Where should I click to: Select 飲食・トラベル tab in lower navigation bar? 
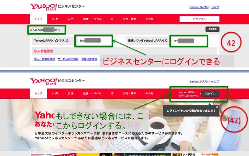pyautogui.click(x=92, y=93)
